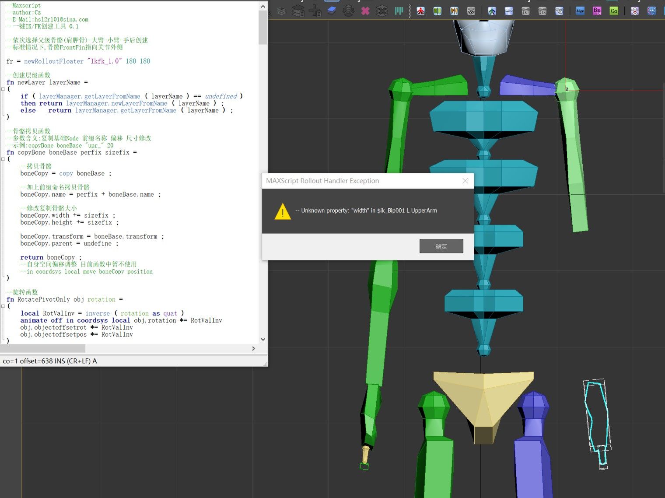Click the script editor vertical scrollbar thumb
The width and height of the screenshot is (665, 498).
263,28
